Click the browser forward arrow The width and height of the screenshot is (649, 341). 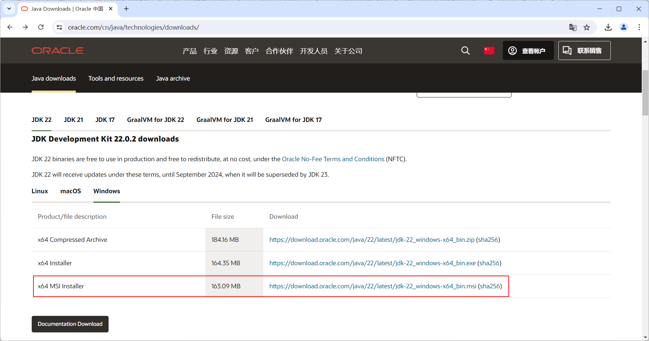[x=25, y=27]
